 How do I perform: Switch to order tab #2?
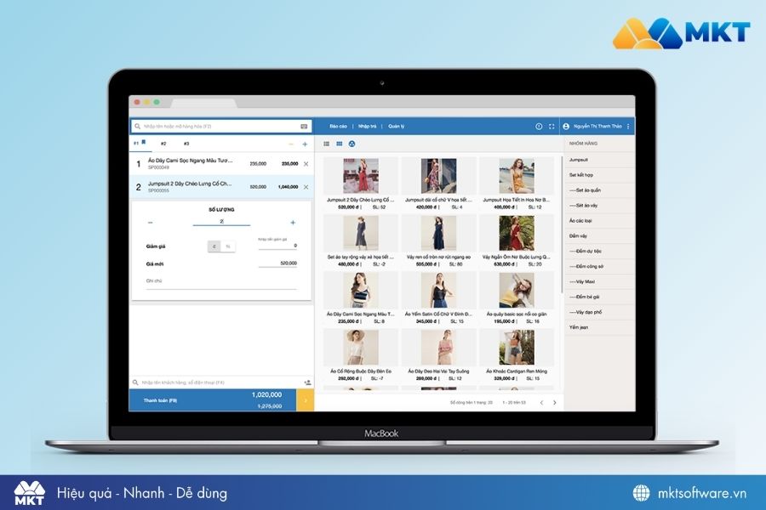[x=163, y=144]
